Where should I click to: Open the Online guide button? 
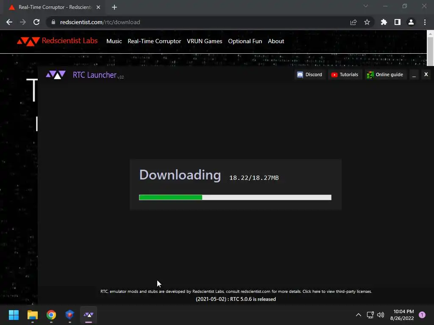point(385,74)
